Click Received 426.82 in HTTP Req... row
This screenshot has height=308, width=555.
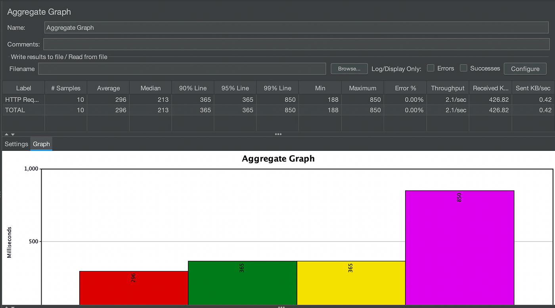click(490, 100)
